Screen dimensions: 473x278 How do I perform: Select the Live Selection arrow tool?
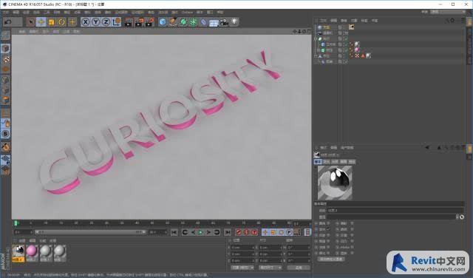(x=30, y=22)
